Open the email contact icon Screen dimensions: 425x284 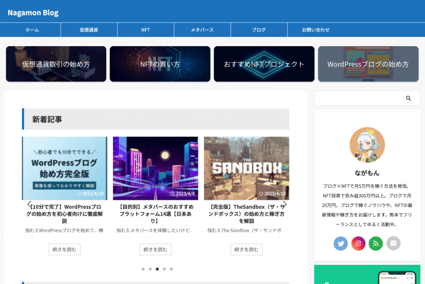coord(393,243)
